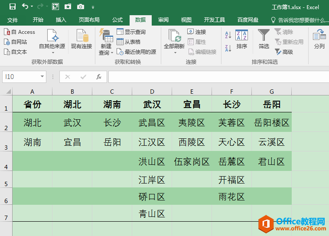Click the Name Box showing I10
The width and height of the screenshot is (329, 236).
point(21,77)
